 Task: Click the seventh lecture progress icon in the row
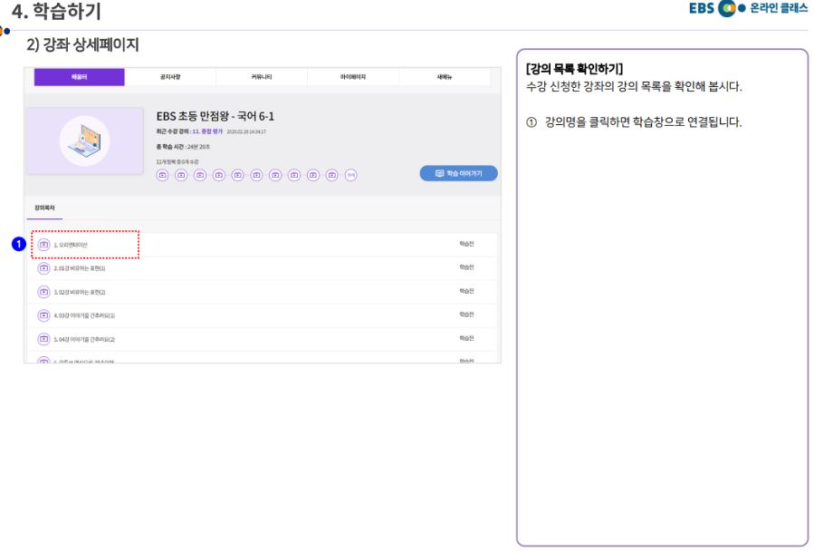275,175
